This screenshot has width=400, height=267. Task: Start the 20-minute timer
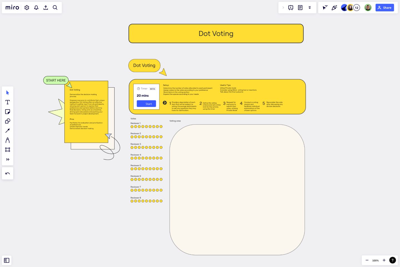pyautogui.click(x=146, y=103)
